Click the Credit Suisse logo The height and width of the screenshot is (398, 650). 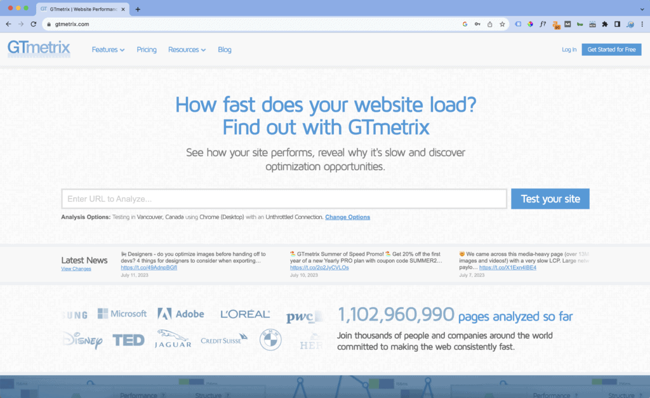pos(224,339)
